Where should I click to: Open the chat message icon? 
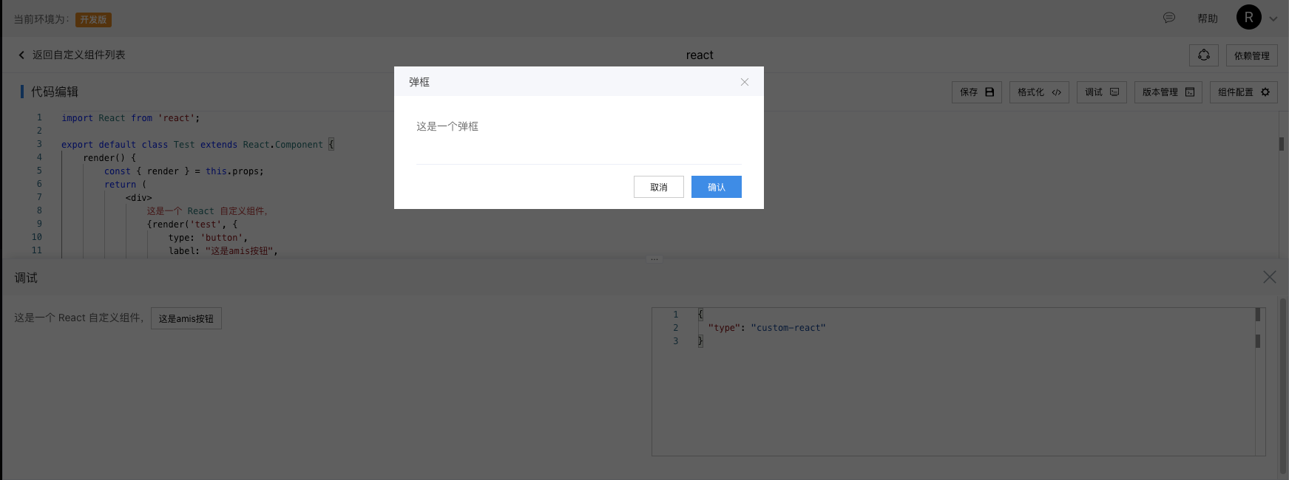tap(1169, 18)
